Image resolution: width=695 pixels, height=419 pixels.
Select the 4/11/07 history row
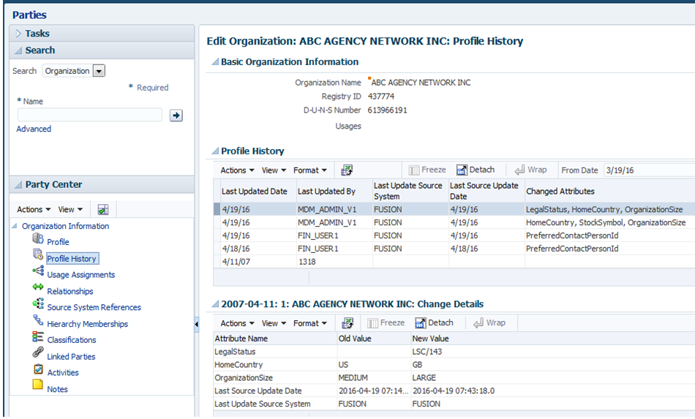pos(236,261)
